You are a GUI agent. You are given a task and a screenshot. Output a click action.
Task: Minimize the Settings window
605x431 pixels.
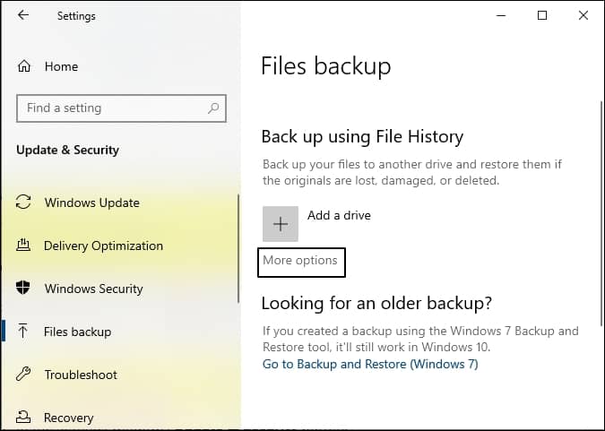501,15
